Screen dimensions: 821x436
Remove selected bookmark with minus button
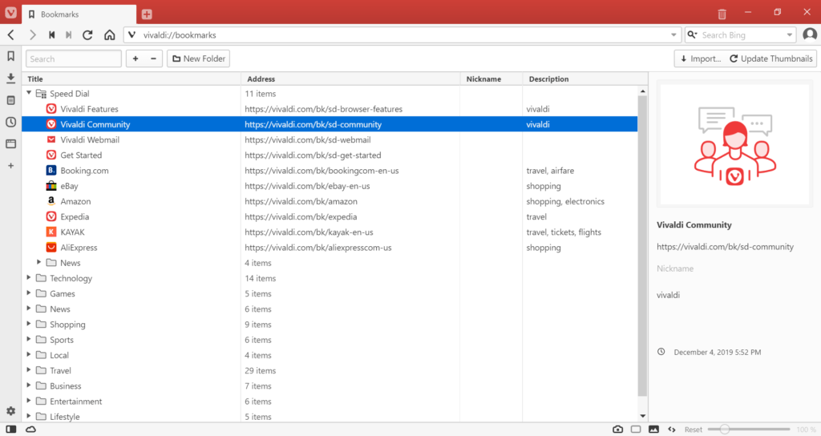pyautogui.click(x=153, y=59)
